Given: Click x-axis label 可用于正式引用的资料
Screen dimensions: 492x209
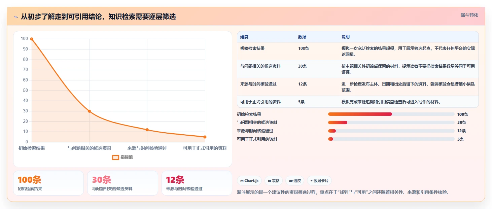Looking at the screenshot, I should click(x=205, y=148).
